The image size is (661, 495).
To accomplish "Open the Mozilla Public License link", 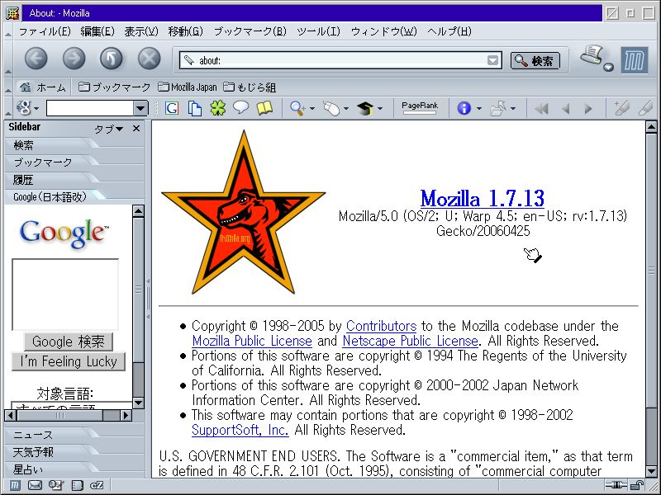I will pos(252,341).
